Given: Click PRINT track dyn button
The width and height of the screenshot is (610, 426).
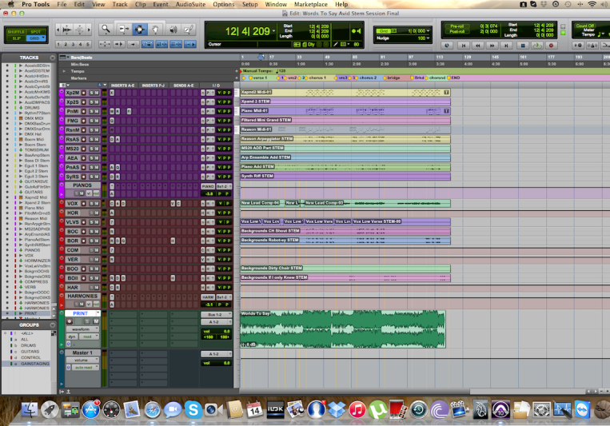Looking at the screenshot, I should (73, 337).
